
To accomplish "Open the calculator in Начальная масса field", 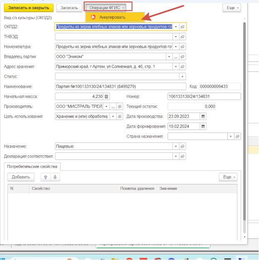I will pyautogui.click(x=107, y=97).
